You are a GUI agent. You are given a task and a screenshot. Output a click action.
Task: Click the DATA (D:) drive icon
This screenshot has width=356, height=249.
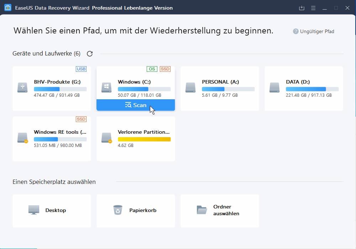coord(274,88)
